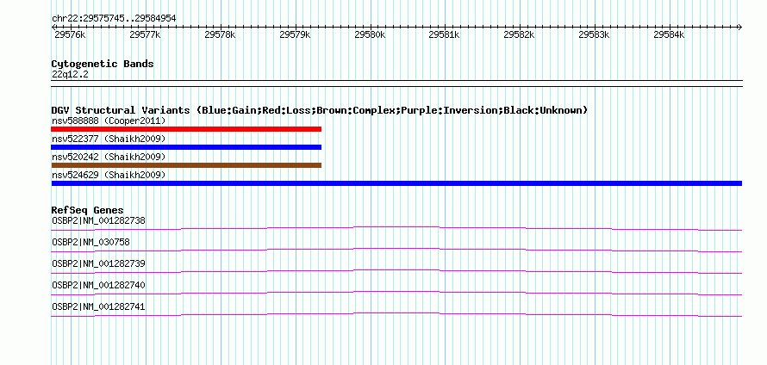Open the OSBP2|NM_001282739 transcript label
This screenshot has width=767, height=365.
98,264
